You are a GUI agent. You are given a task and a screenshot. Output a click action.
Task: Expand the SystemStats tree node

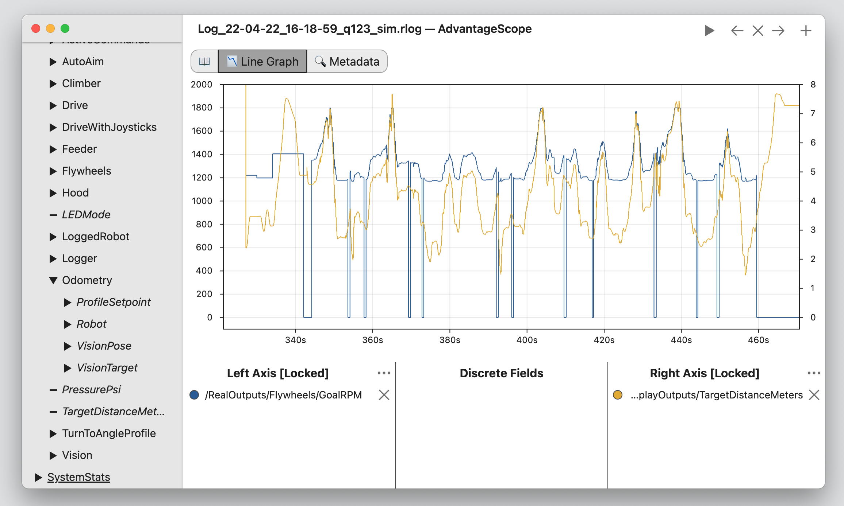[x=38, y=477]
